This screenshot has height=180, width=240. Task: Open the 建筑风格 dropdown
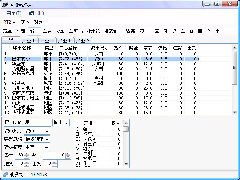tap(37, 139)
